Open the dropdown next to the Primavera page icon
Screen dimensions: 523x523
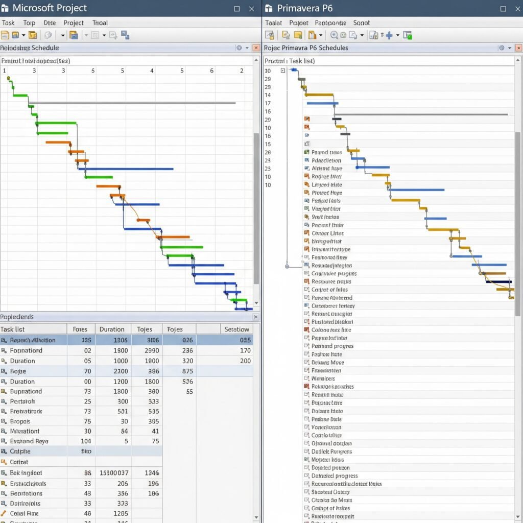[362, 35]
